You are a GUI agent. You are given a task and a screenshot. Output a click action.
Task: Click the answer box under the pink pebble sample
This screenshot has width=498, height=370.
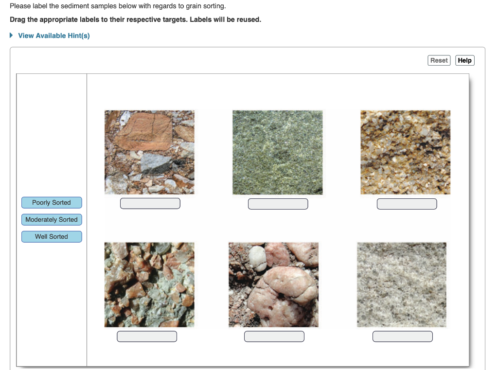(274, 336)
